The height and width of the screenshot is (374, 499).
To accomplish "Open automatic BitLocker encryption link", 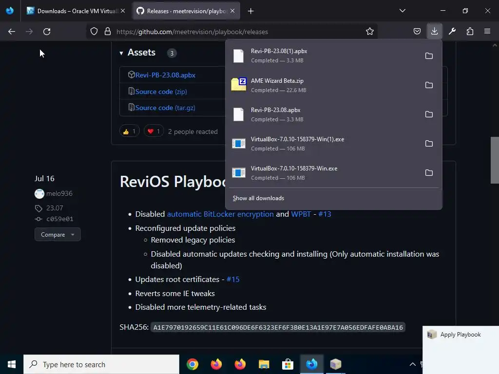I will point(220,214).
